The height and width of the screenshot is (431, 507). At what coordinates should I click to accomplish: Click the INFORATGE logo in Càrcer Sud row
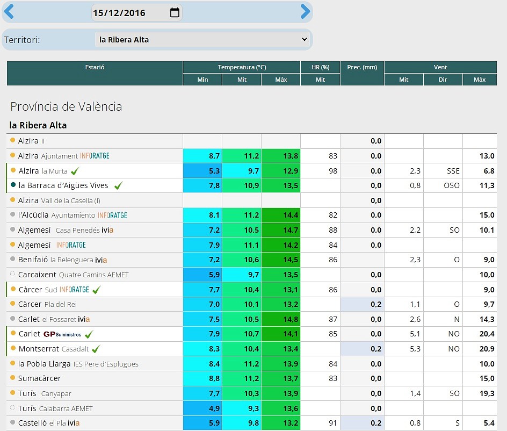(74, 290)
